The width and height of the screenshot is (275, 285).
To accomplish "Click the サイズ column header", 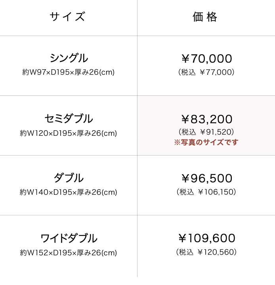I will (x=68, y=17).
